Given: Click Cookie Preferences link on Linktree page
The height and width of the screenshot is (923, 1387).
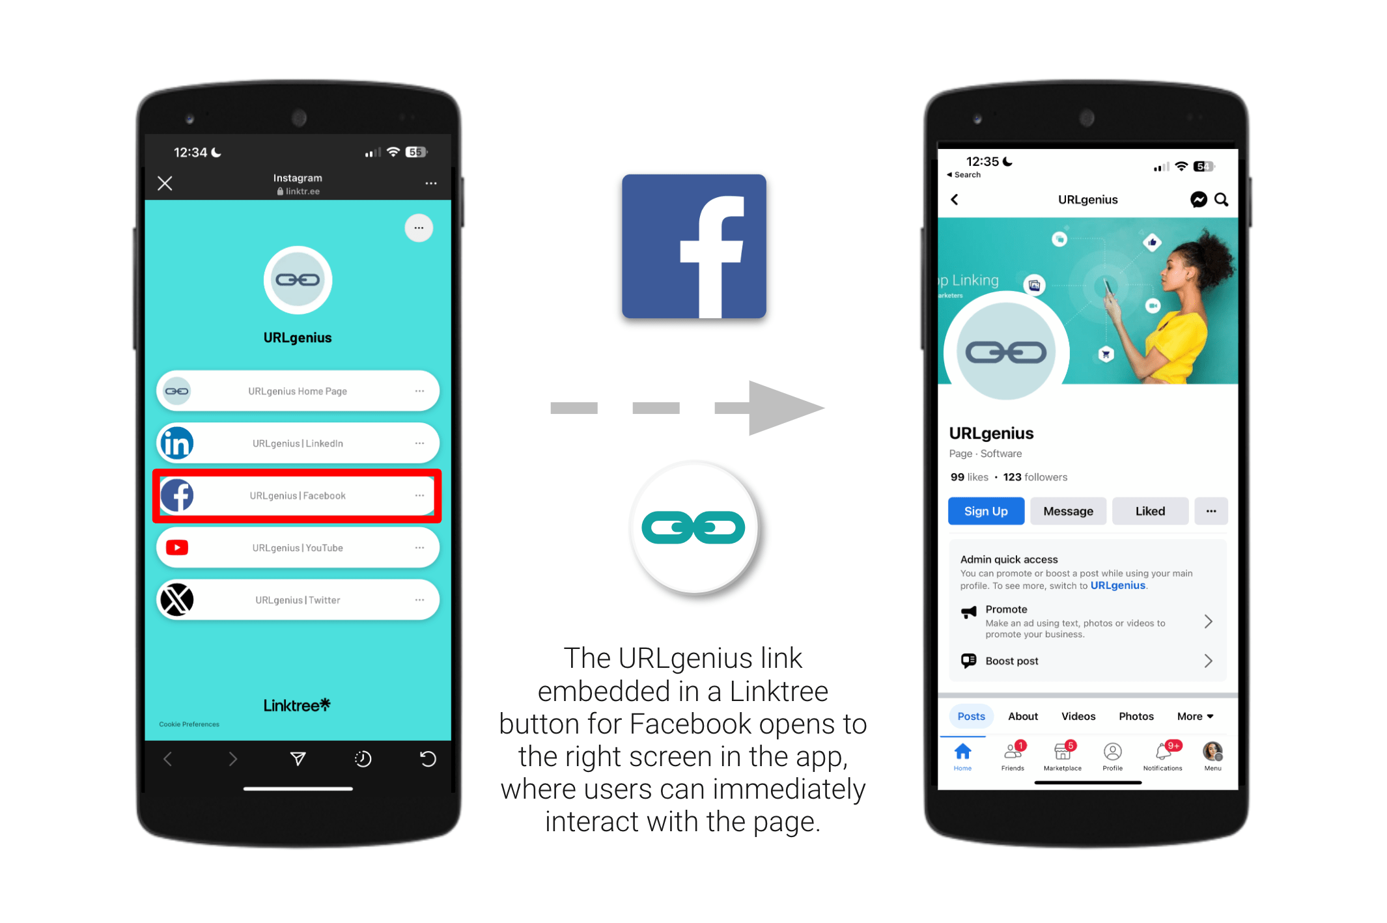Looking at the screenshot, I should point(189,724).
